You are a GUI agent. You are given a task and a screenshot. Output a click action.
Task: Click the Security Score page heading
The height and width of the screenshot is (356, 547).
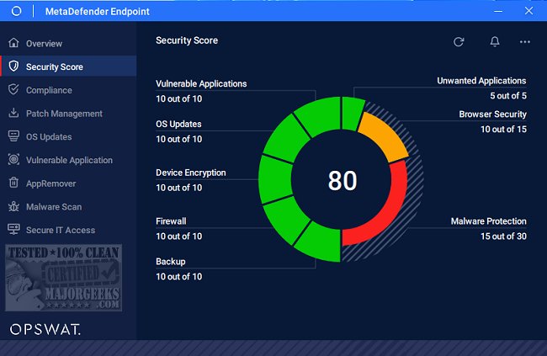[187, 40]
